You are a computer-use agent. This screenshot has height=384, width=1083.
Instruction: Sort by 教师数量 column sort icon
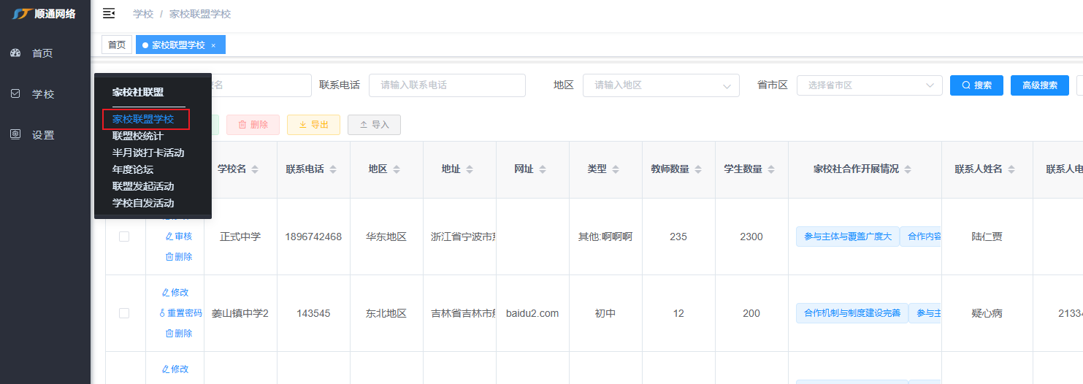697,169
